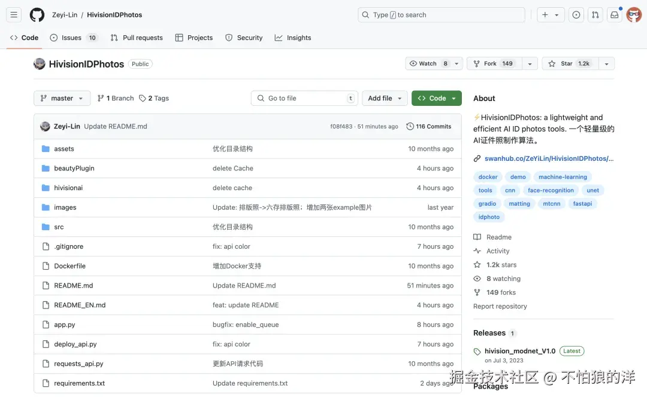This screenshot has height=397, width=647.
Task: Filter by the face-recognition topic tag
Action: point(551,190)
